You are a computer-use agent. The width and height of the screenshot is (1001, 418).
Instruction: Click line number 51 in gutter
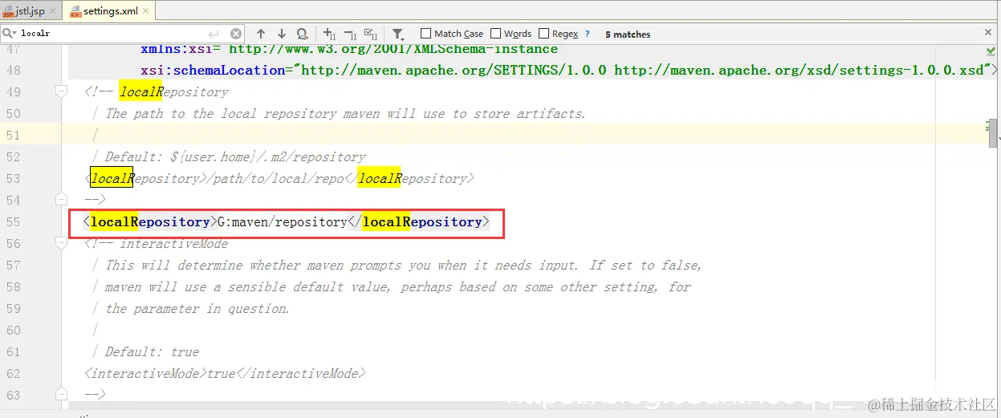coord(12,136)
